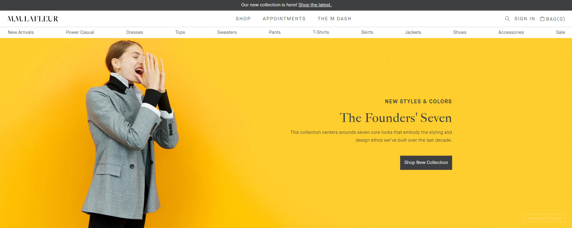
Task: Browse the Dresses category
Action: point(135,32)
